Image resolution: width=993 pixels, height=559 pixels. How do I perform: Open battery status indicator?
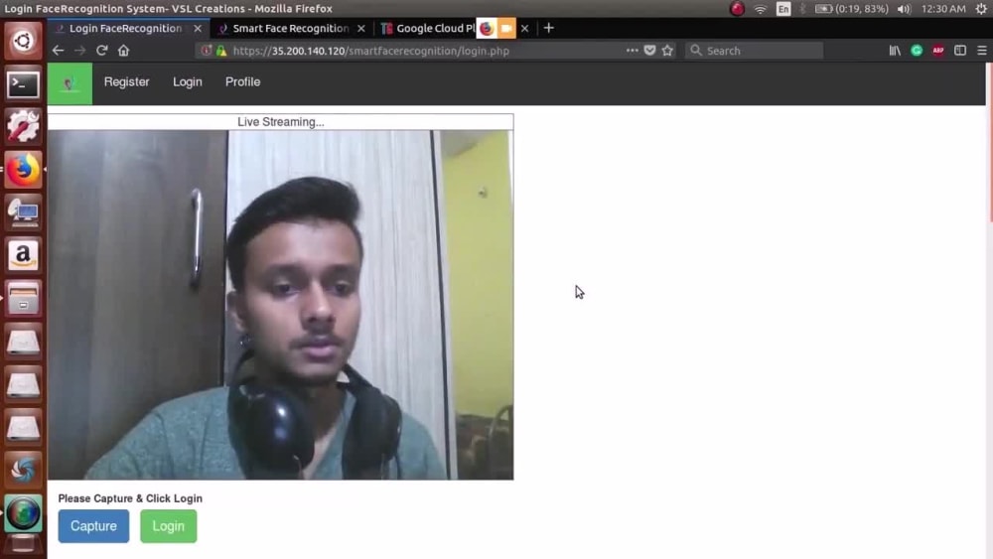coord(851,9)
